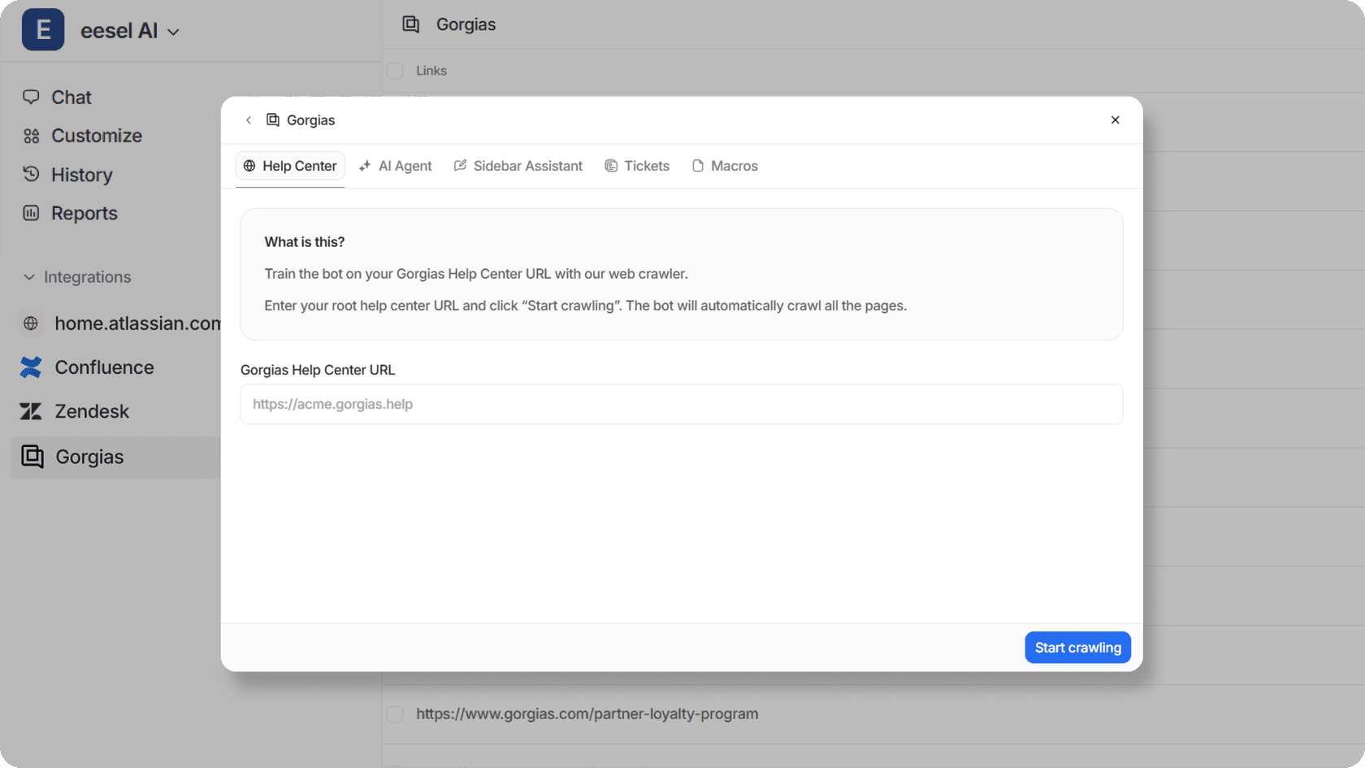
Task: Open the eesel AI workspace dropdown chevron
Action: [x=173, y=33]
